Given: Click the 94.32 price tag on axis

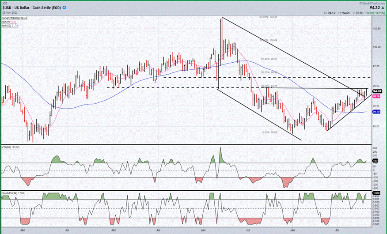Looking at the screenshot, I should click(x=377, y=91).
